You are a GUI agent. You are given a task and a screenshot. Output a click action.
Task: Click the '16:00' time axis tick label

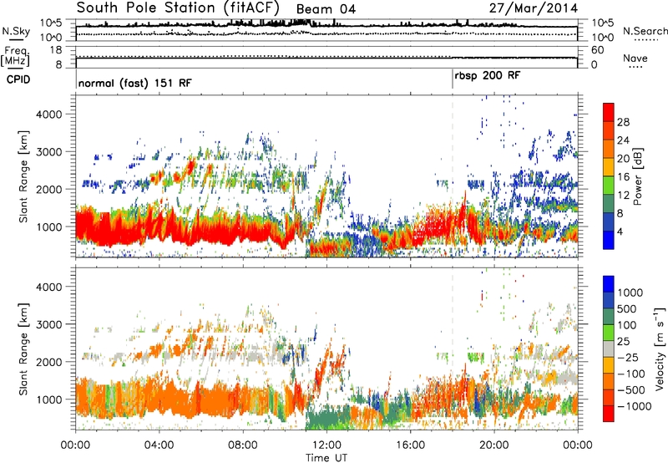(x=410, y=445)
